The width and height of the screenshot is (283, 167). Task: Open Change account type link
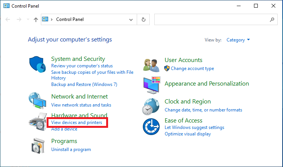tap(192, 68)
